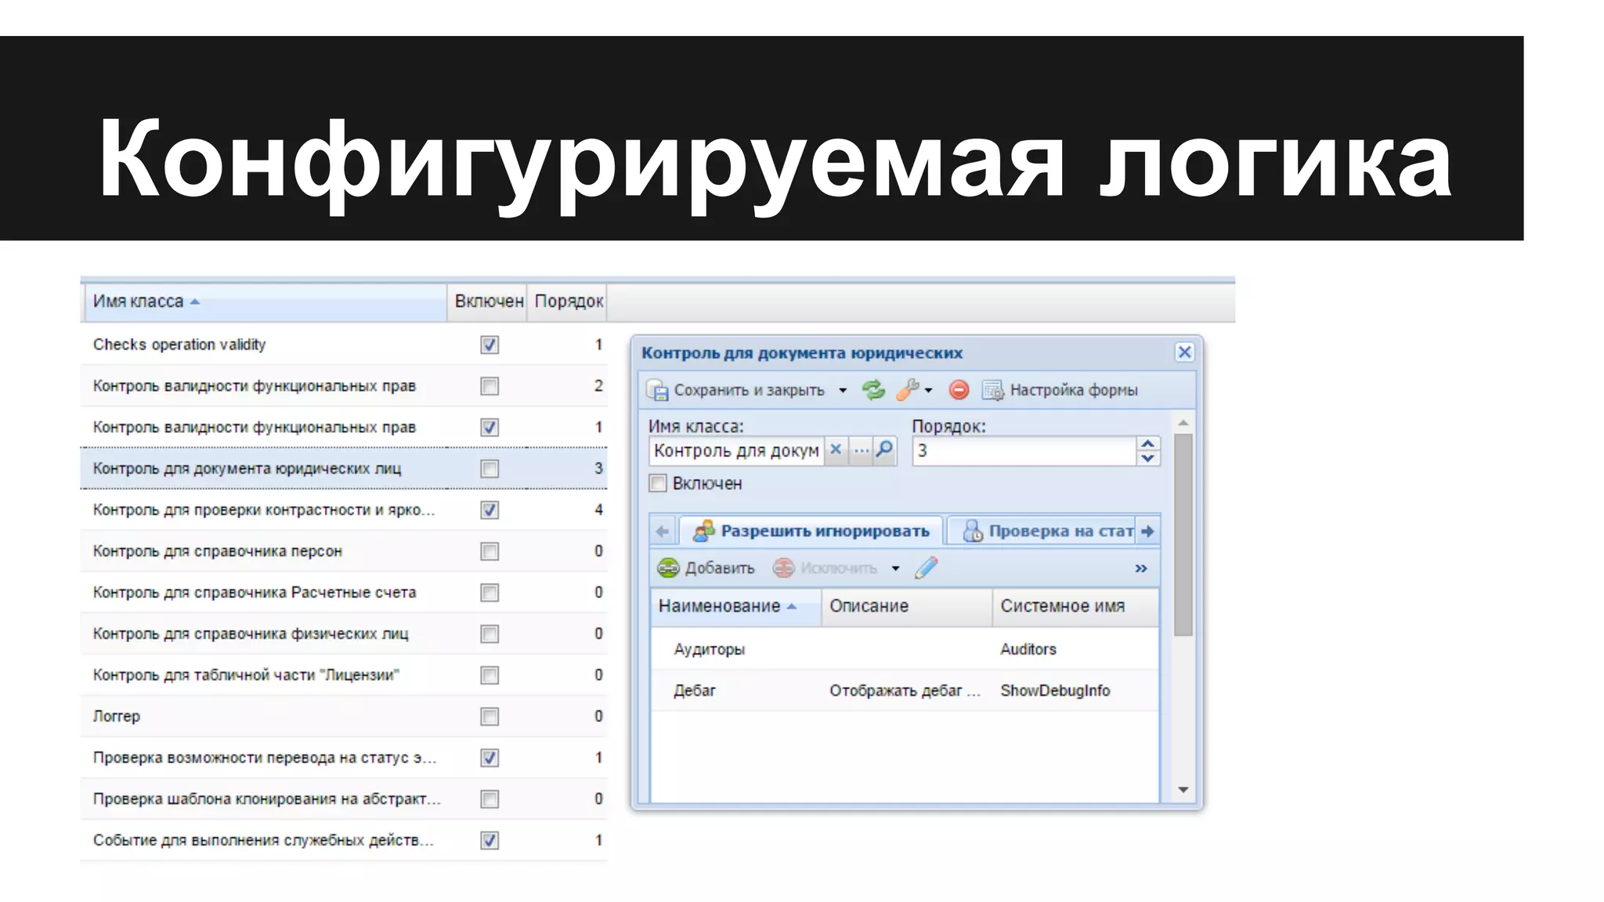Viewport: 1604px width, 902px height.
Task: Select the Дебаг row
Action: (x=905, y=691)
